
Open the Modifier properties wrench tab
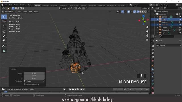pyautogui.click(x=153, y=69)
